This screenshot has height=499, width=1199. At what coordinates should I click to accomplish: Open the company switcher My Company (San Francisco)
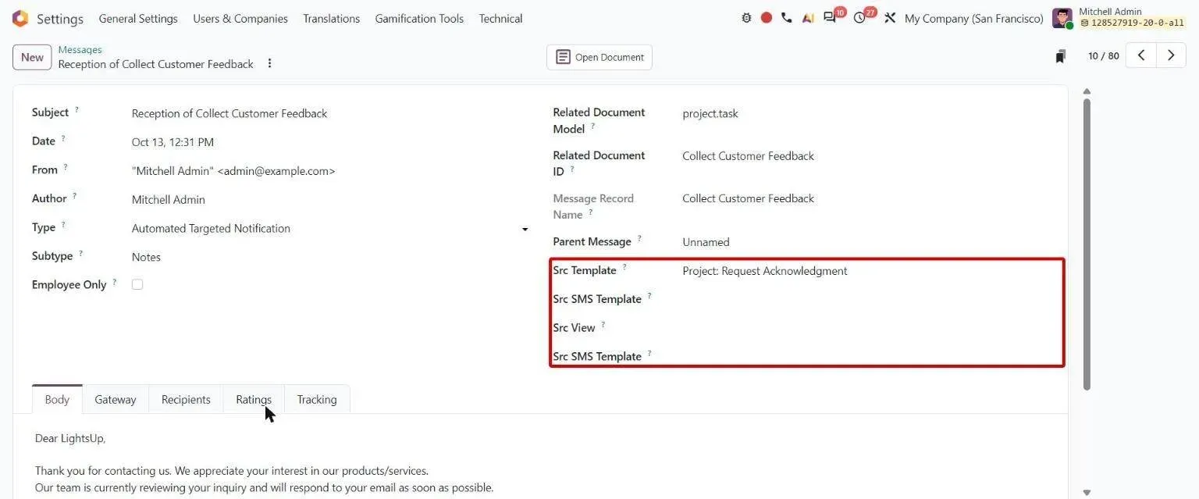973,18
